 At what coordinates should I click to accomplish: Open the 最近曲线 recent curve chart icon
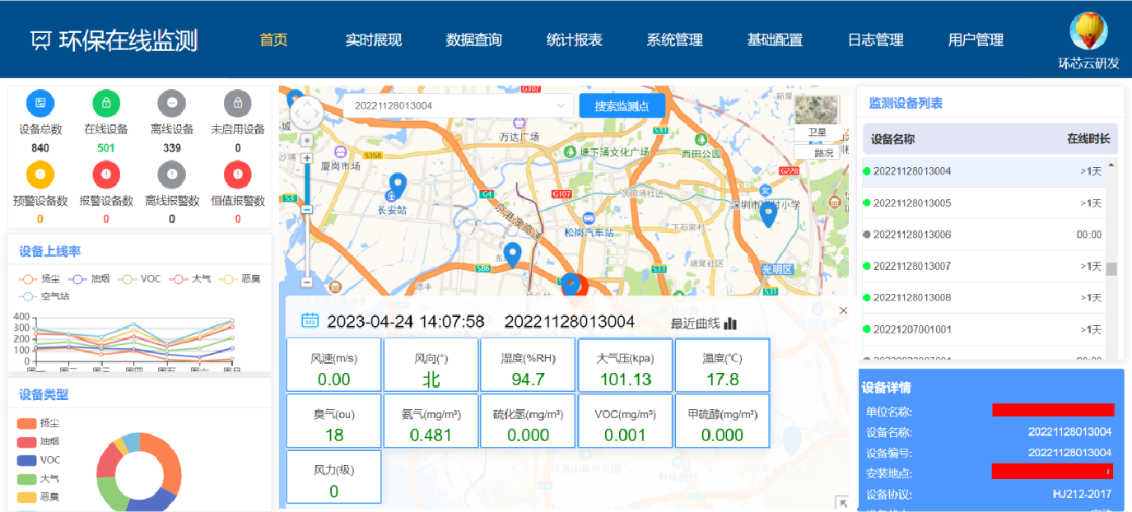[x=731, y=323]
